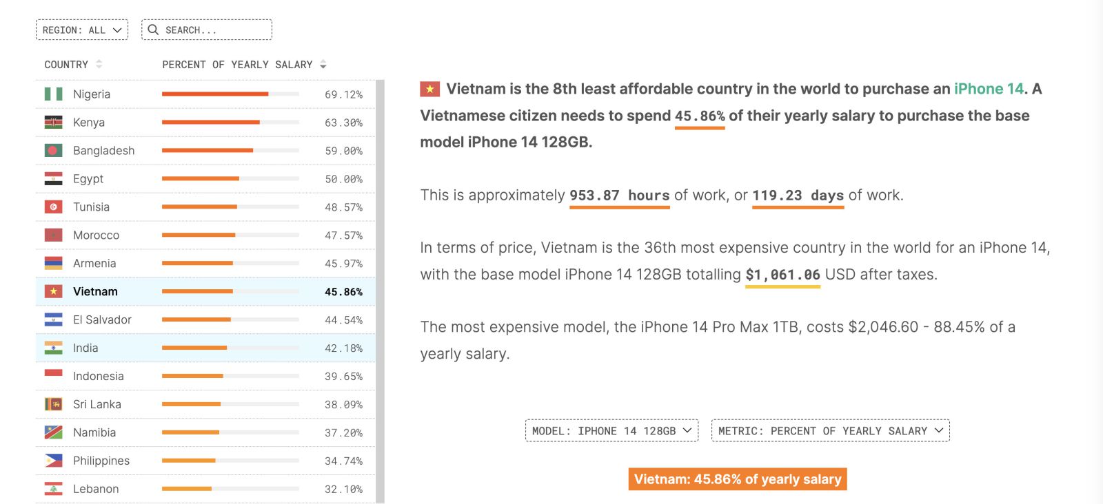1103x504 pixels.
Task: Open the Metric: Percent of Yearly Salary dropdown
Action: pos(830,430)
